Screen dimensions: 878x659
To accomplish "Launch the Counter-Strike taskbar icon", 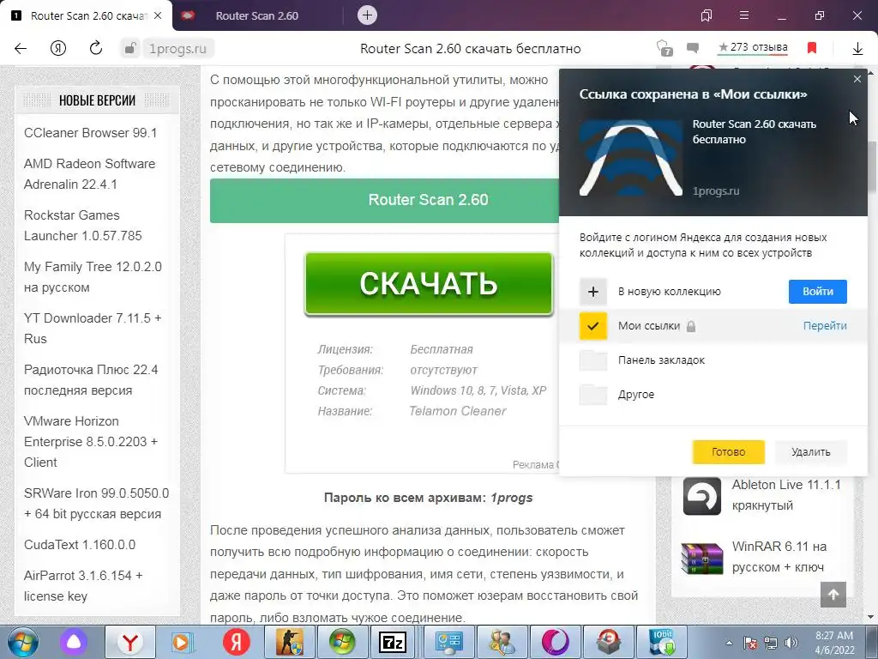I will (x=289, y=642).
